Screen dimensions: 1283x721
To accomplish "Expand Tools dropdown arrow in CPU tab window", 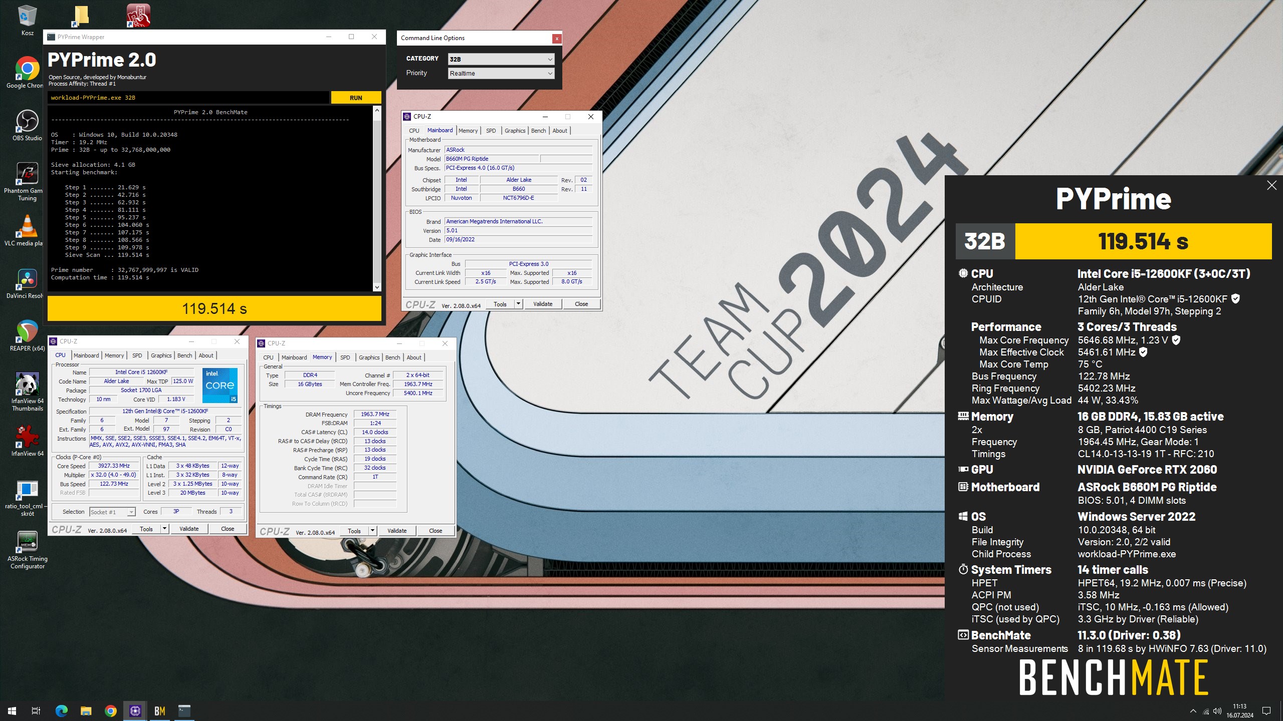I will point(164,529).
